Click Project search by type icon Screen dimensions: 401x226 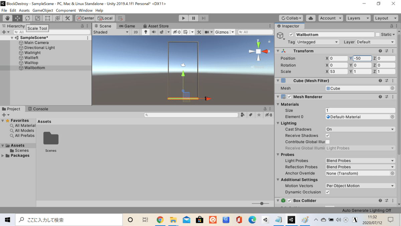click(243, 115)
